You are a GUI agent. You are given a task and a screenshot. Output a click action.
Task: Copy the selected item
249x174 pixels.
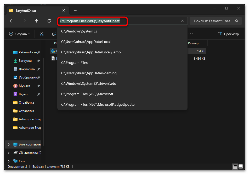(x=54, y=34)
